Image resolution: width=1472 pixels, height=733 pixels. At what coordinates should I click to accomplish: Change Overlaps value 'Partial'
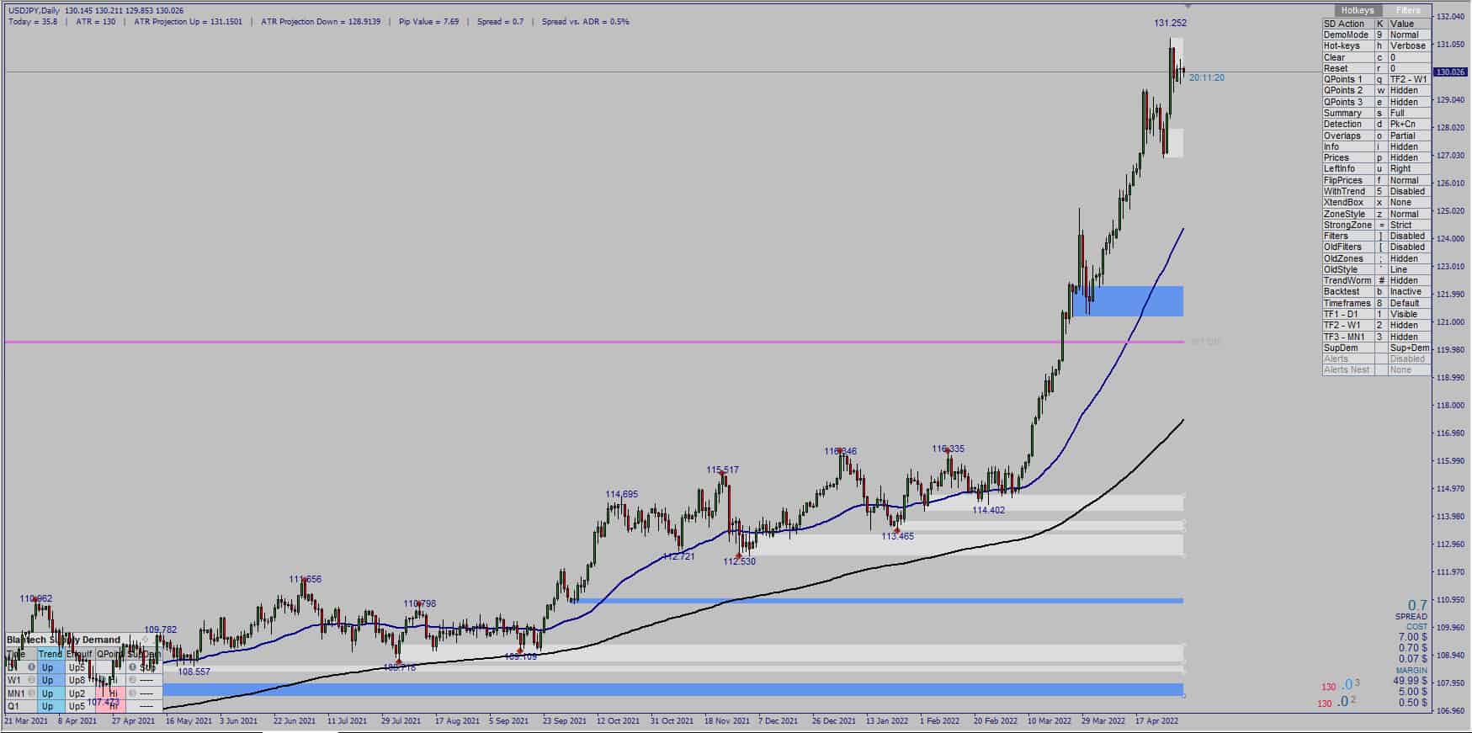(x=1409, y=135)
